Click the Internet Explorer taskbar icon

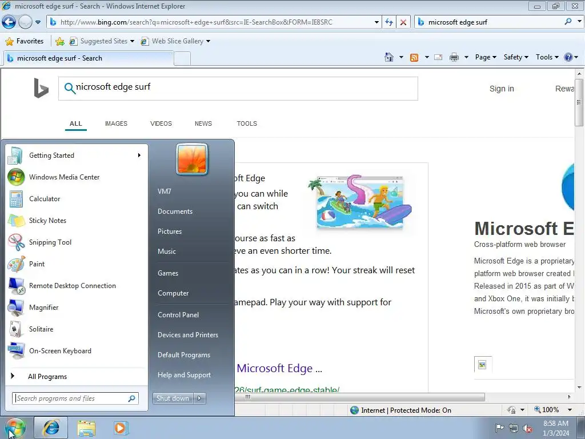coord(51,428)
